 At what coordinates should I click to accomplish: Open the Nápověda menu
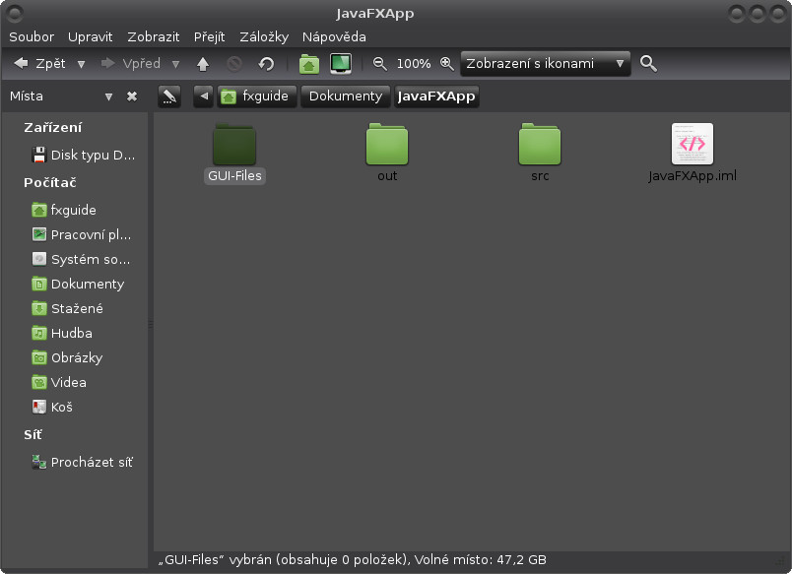click(334, 36)
